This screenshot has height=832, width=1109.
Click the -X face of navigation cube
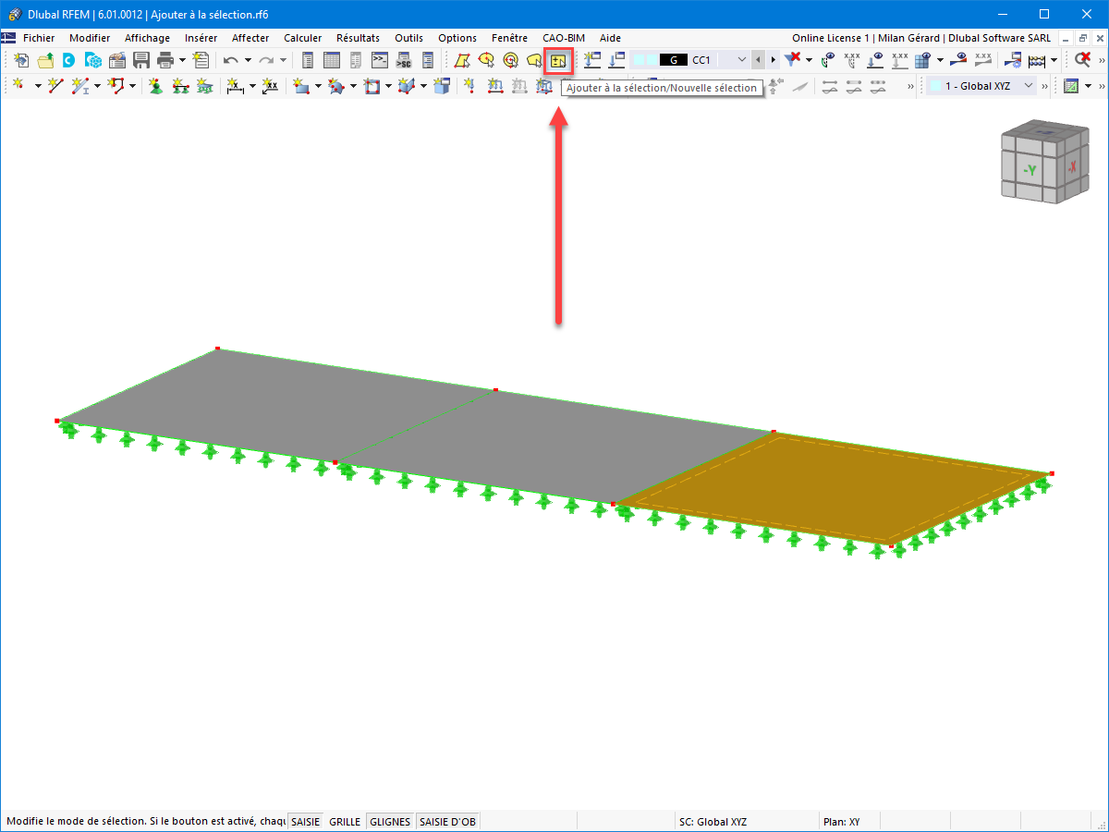coord(1071,167)
